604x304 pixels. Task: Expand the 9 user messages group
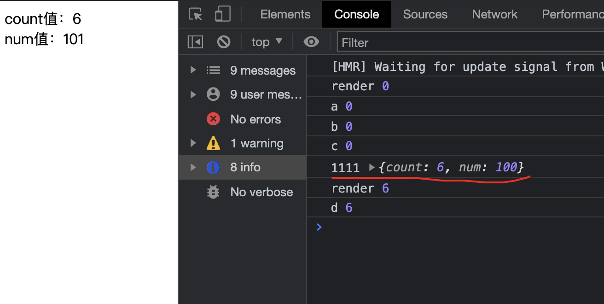pos(193,94)
